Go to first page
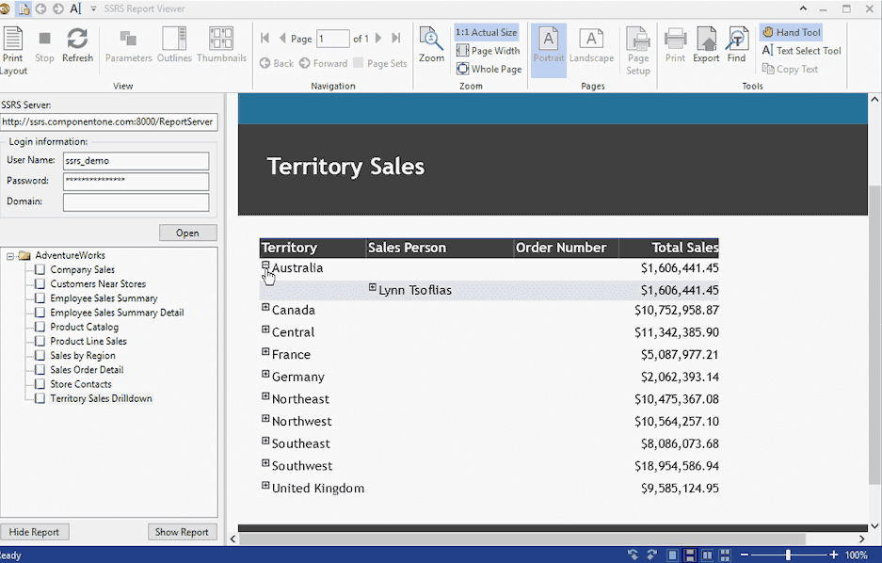This screenshot has width=882, height=563. (x=265, y=39)
